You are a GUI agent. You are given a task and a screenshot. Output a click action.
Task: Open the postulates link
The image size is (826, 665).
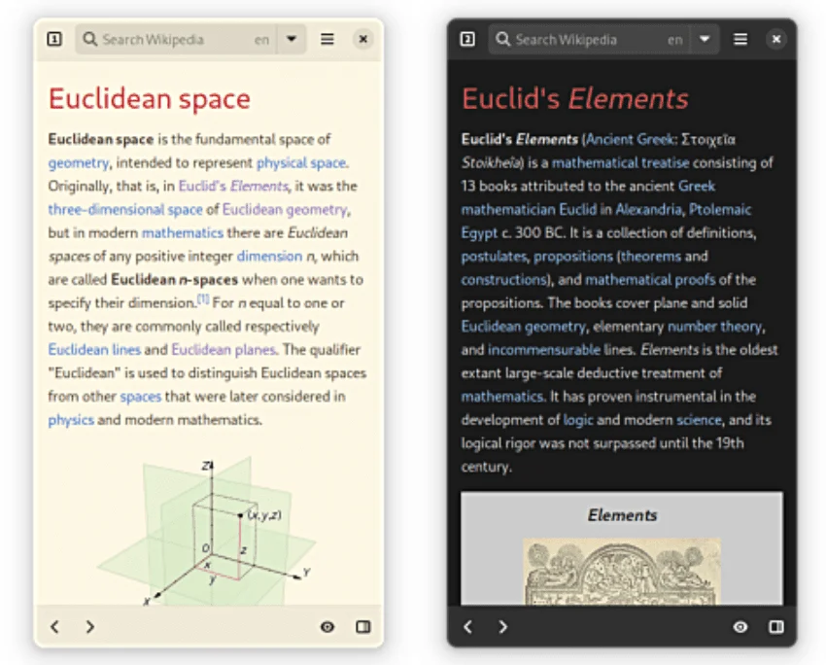coord(494,257)
